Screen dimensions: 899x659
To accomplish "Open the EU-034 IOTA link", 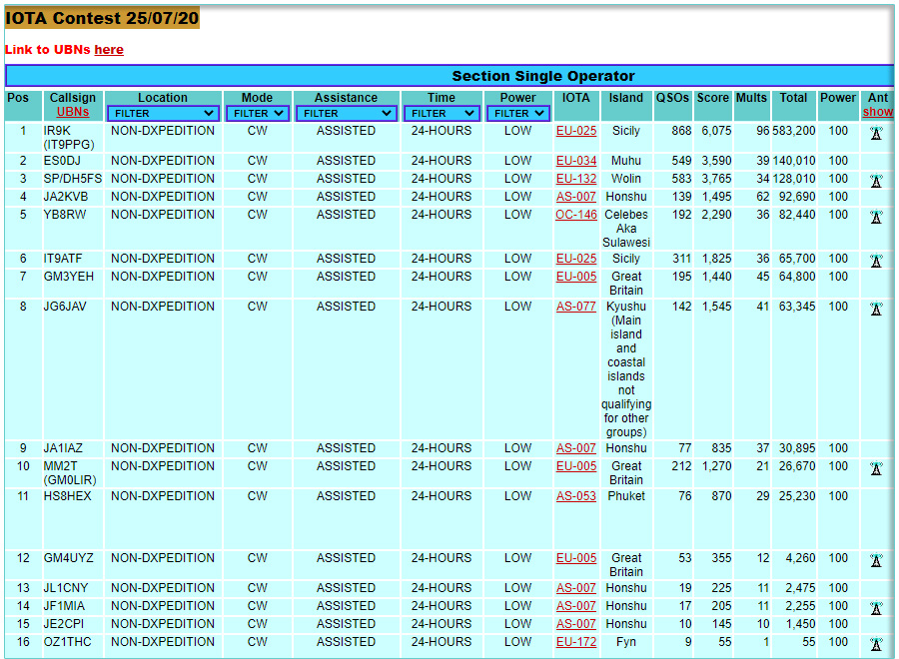I will tap(576, 161).
